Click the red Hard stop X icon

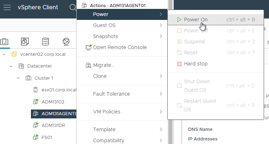pyautogui.click(x=179, y=64)
